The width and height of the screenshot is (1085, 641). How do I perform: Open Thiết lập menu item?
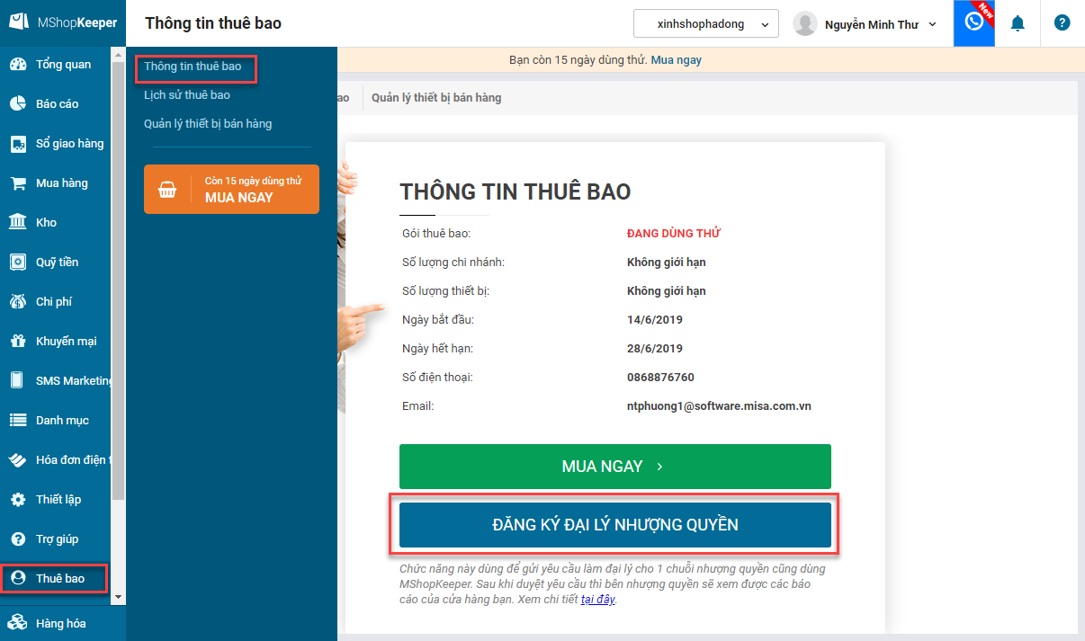56,500
